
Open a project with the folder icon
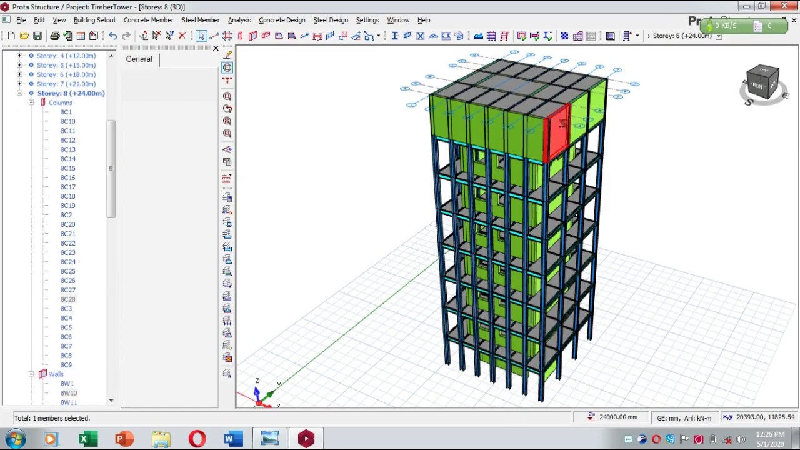(x=24, y=36)
